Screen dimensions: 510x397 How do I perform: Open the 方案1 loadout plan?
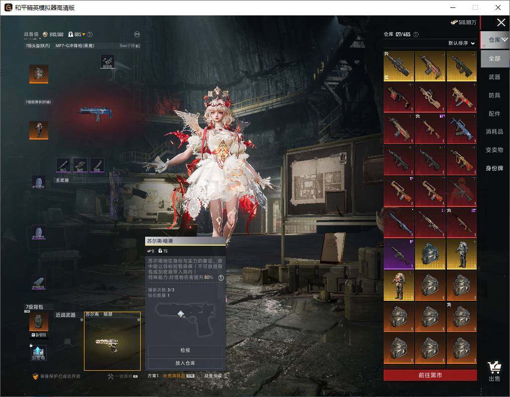point(153,376)
